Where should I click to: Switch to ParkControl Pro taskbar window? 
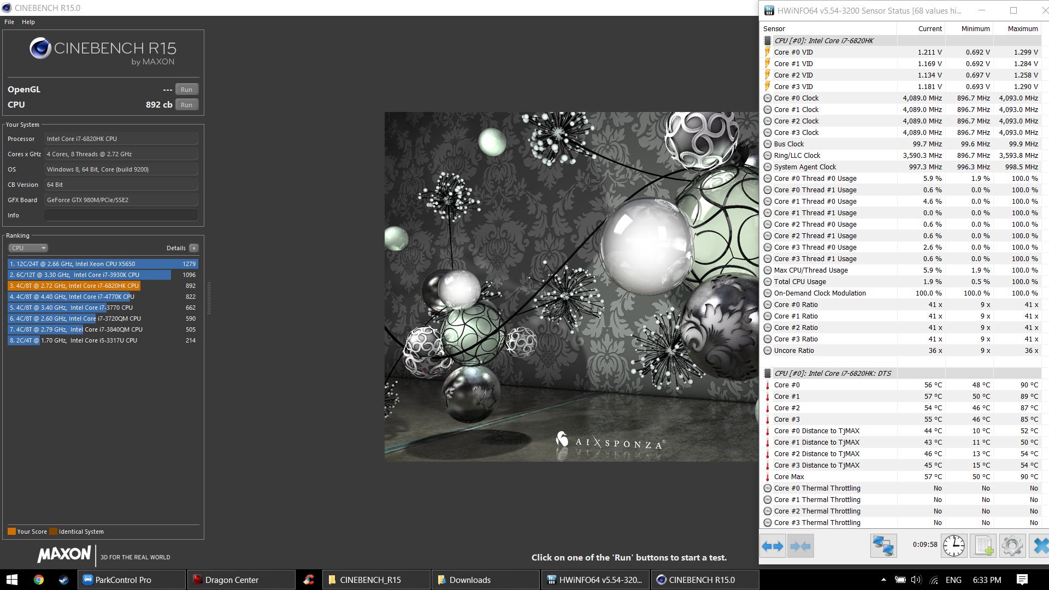click(x=132, y=580)
